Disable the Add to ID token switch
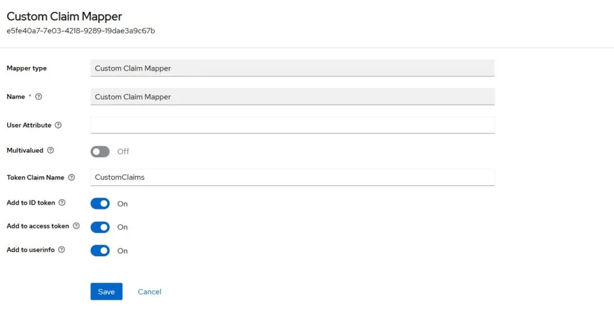The width and height of the screenshot is (614, 310). pyautogui.click(x=100, y=203)
